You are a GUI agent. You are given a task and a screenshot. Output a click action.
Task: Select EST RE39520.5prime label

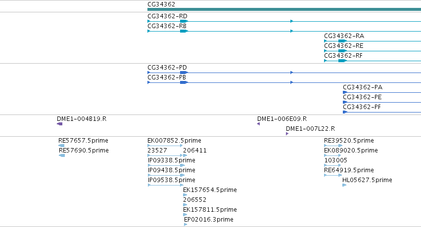[349, 141]
